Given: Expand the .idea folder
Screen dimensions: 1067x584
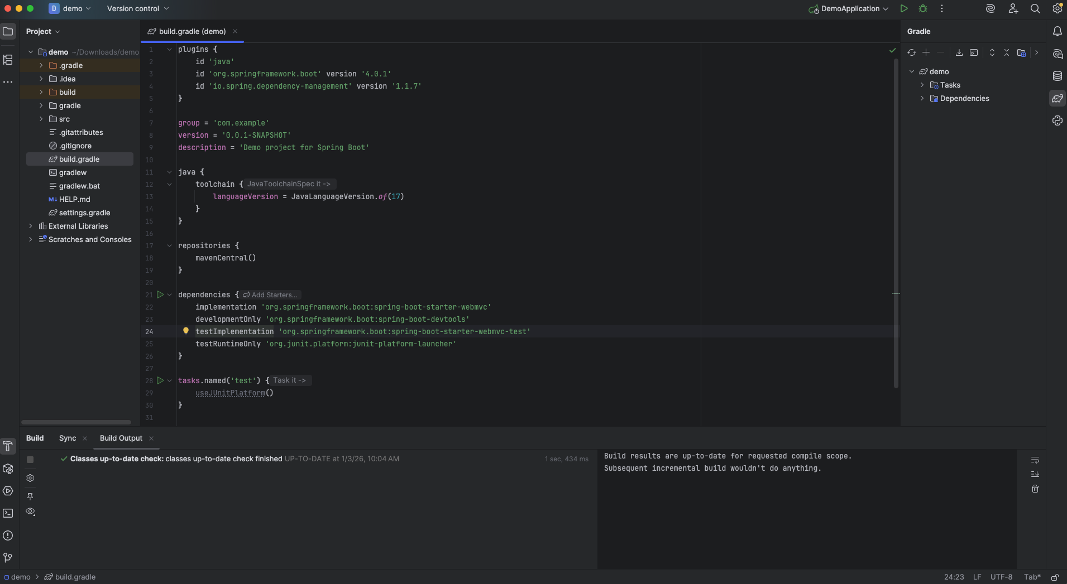Looking at the screenshot, I should [41, 79].
